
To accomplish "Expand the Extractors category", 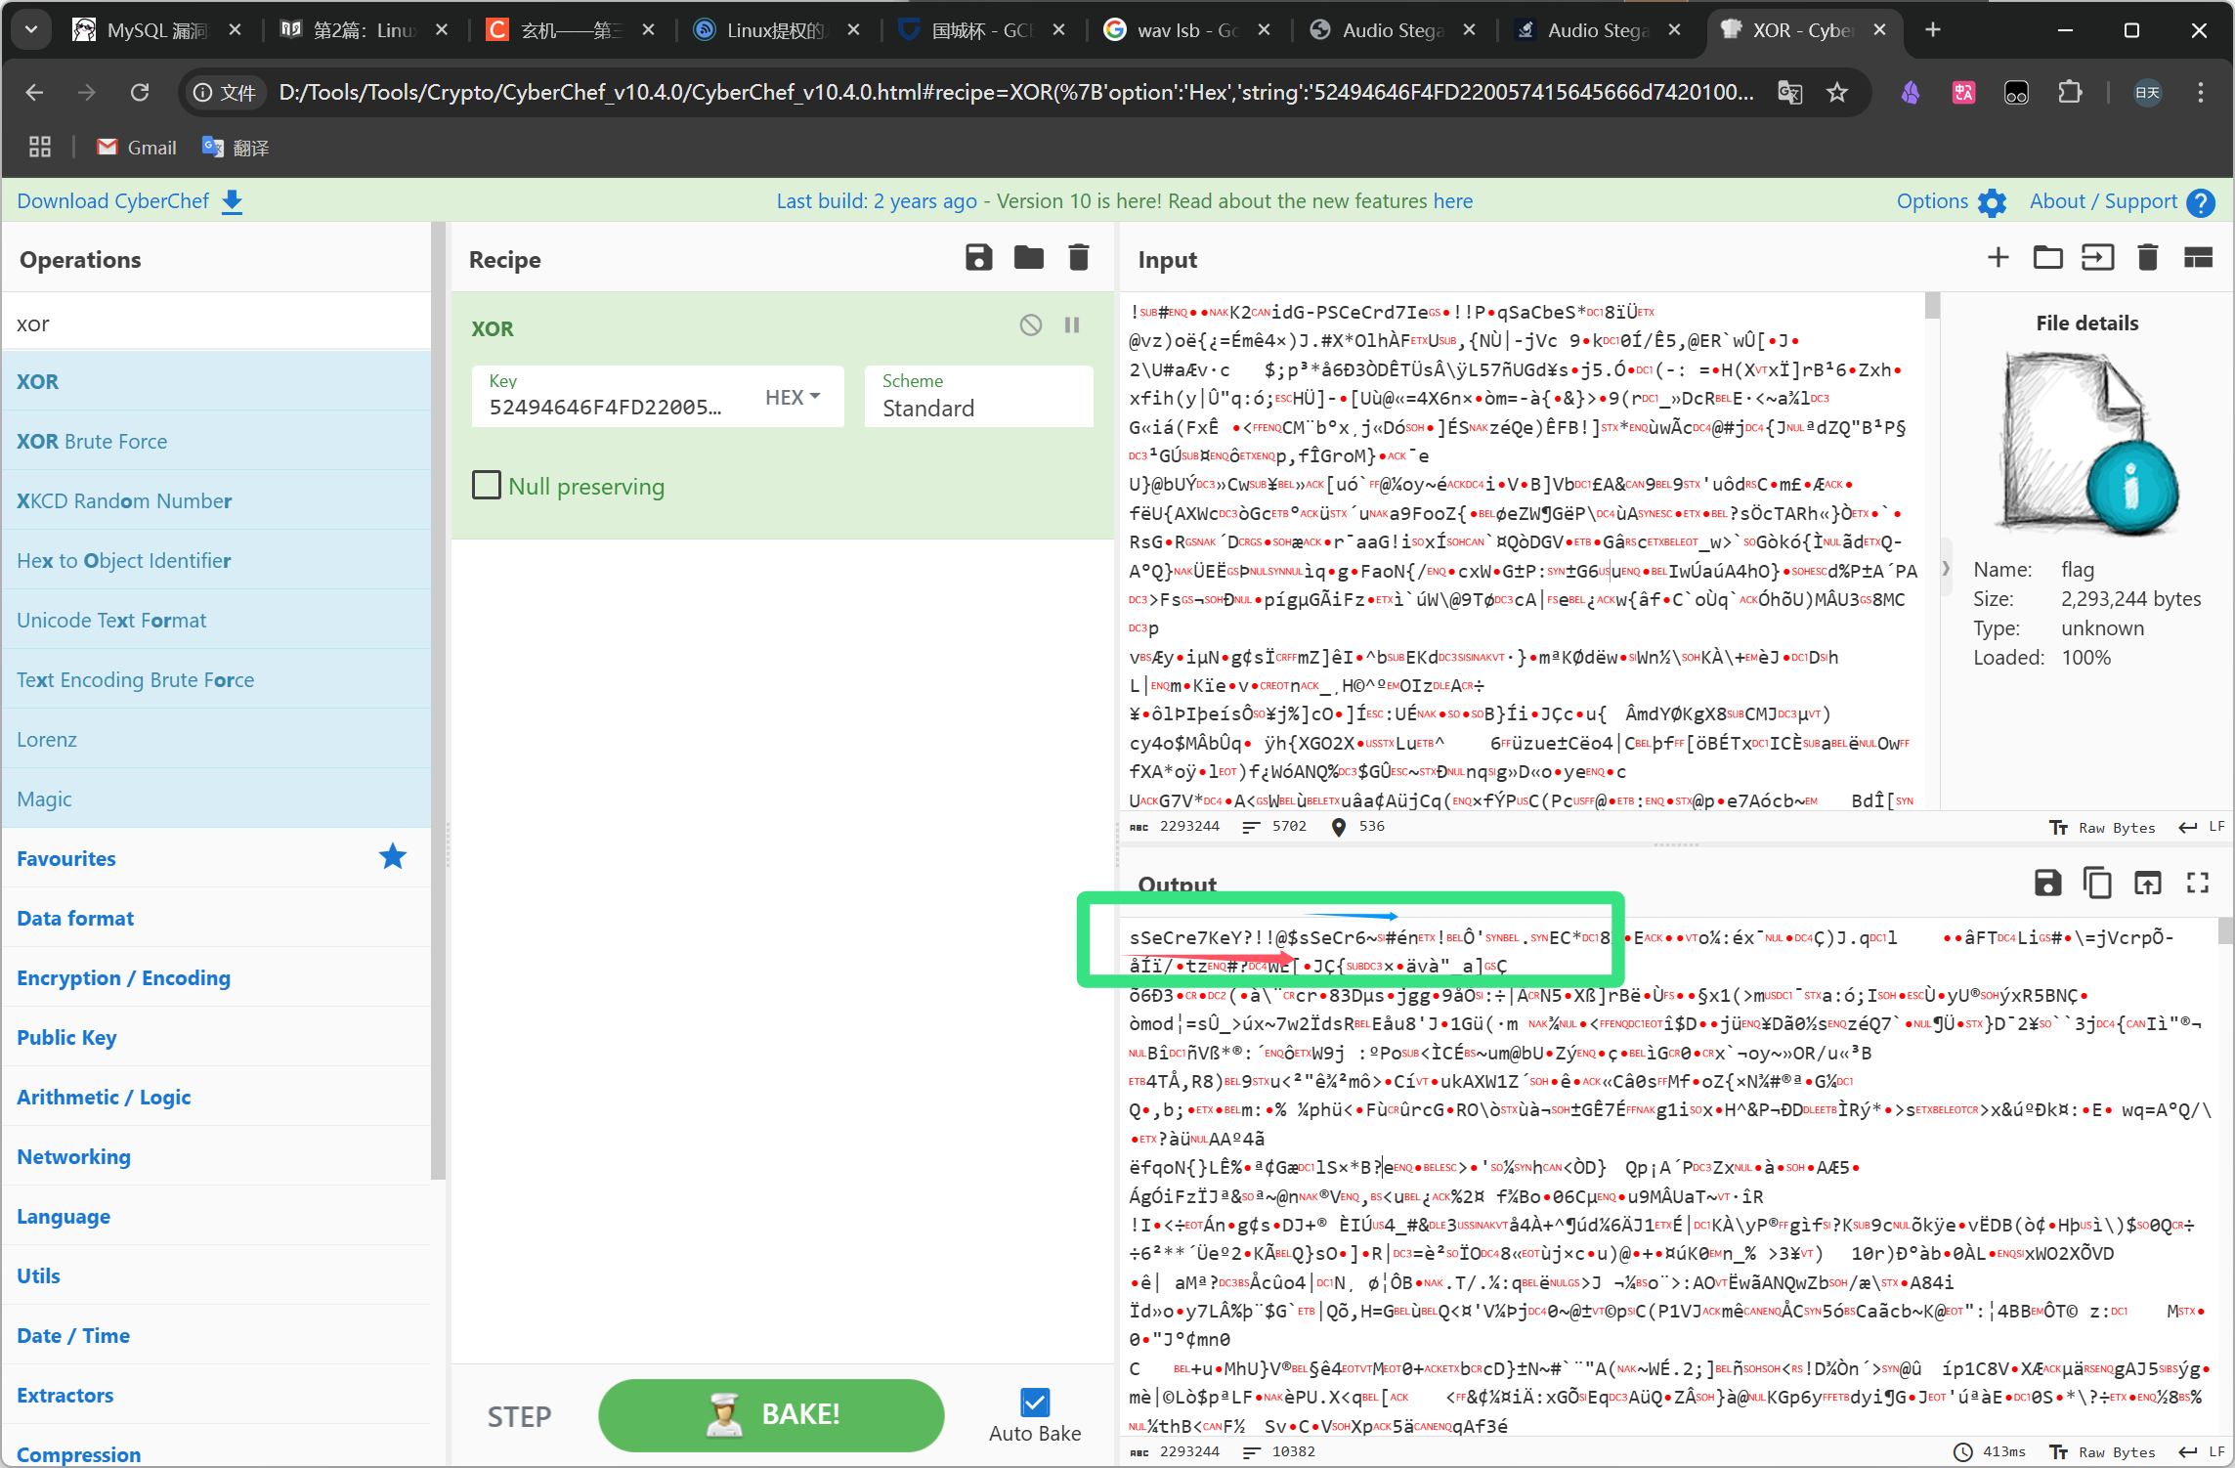I will pos(216,1395).
